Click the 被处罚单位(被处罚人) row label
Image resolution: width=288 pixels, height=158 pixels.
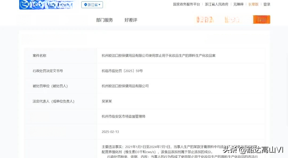pyautogui.click(x=50, y=86)
